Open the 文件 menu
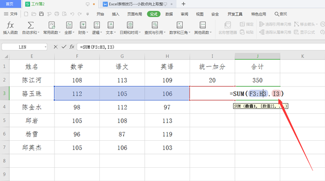325x181 pixels. [x=11, y=14]
